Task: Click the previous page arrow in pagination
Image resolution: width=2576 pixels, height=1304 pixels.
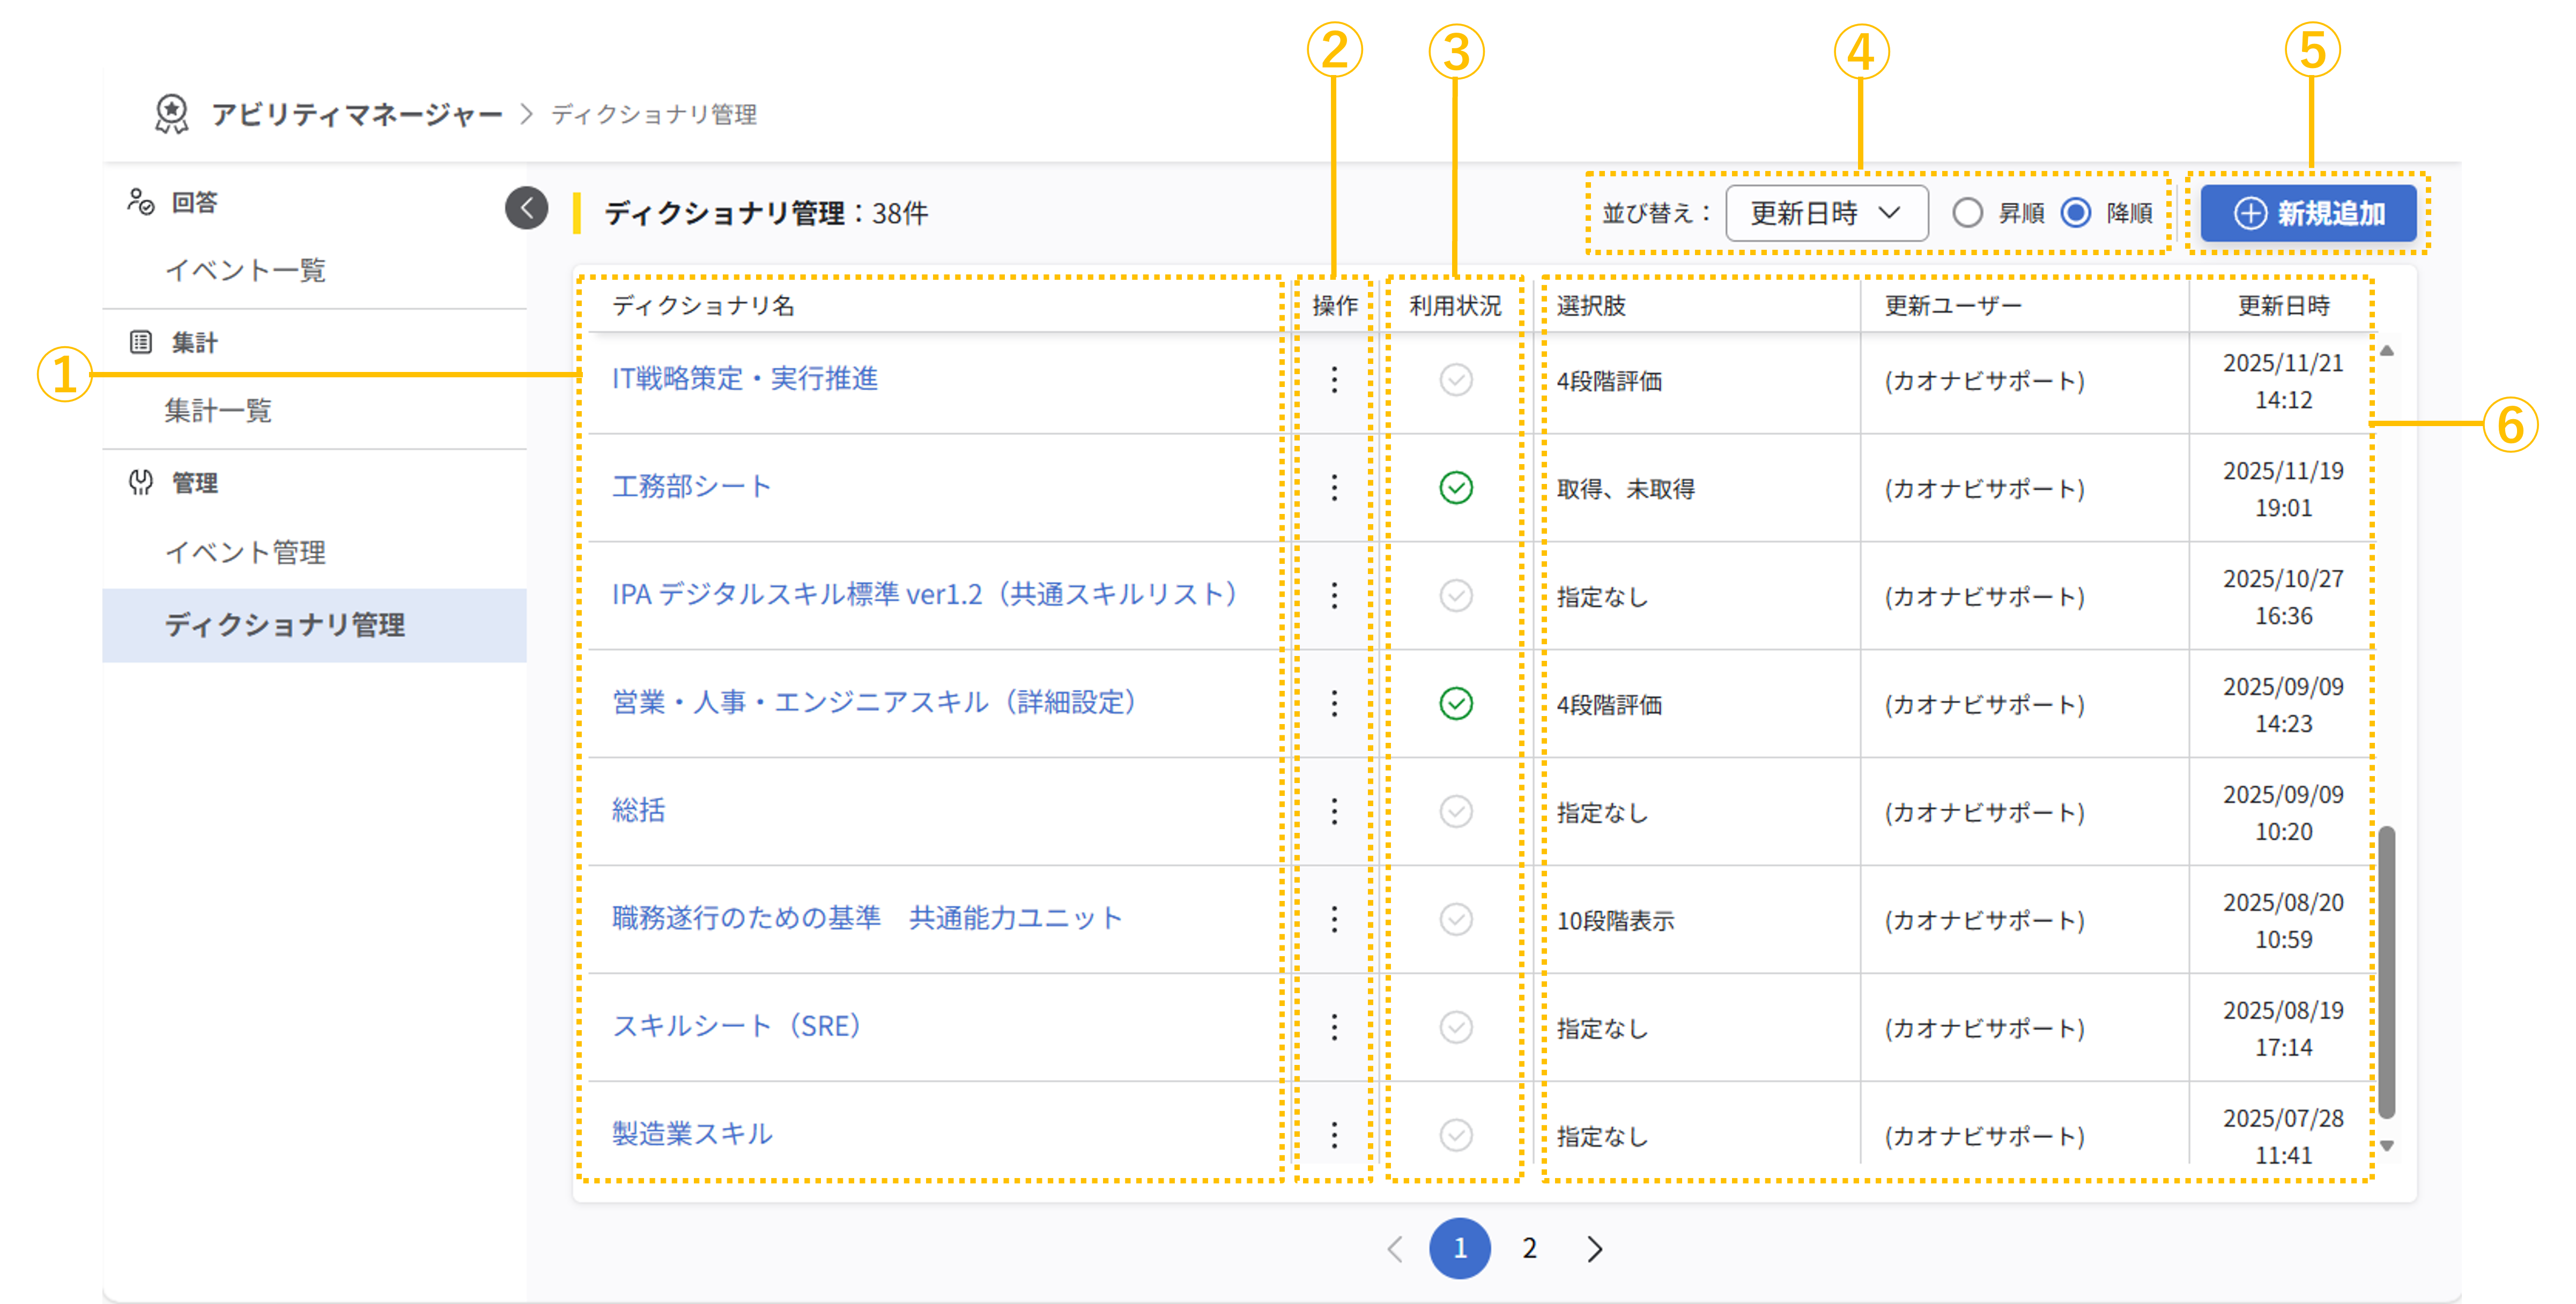Action: tap(1396, 1248)
